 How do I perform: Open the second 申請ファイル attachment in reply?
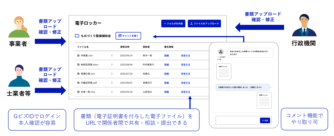[264, 100]
